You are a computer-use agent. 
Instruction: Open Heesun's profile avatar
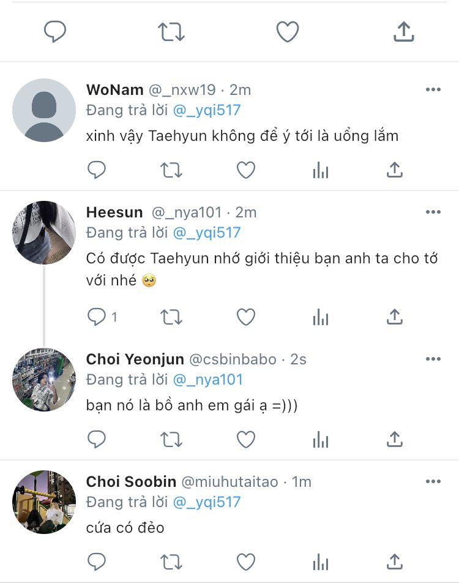(x=44, y=233)
